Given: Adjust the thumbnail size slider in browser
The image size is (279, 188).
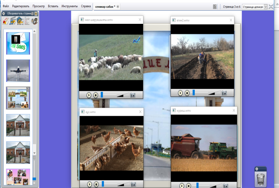Looking at the screenshot, I should pos(34,179).
